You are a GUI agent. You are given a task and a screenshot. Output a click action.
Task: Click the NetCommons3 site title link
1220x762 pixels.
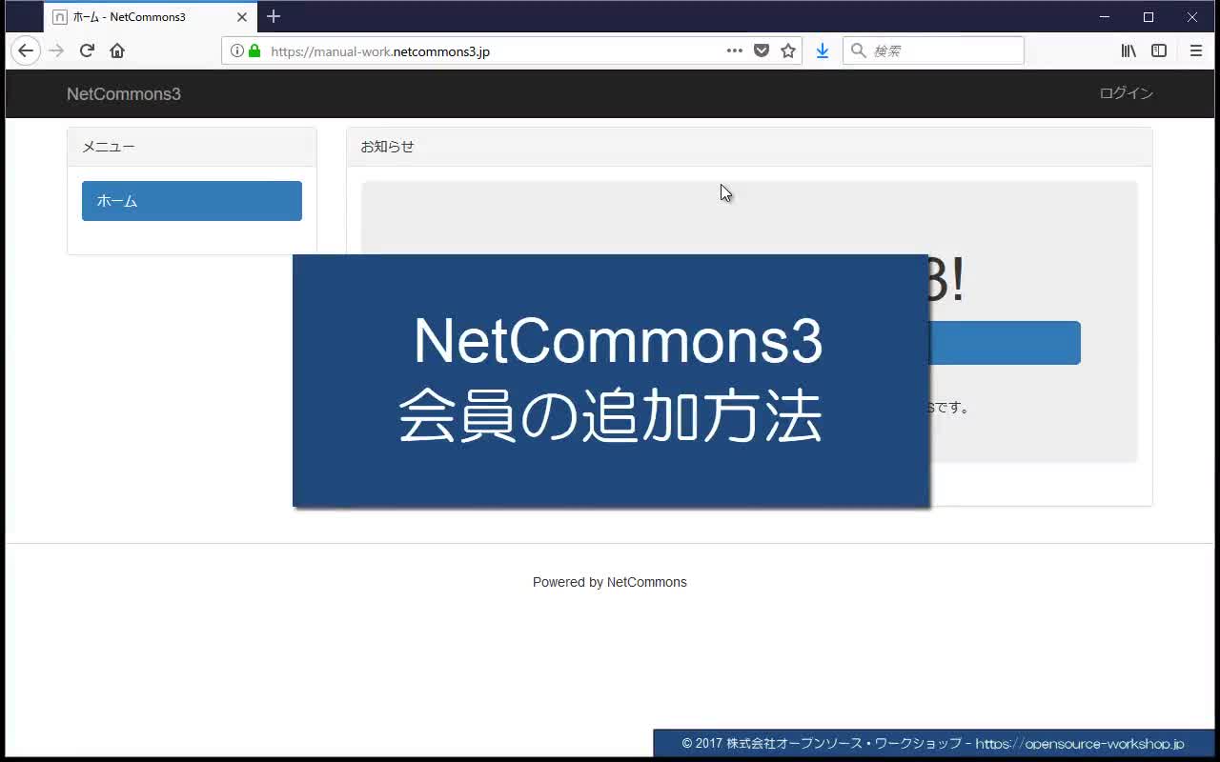point(124,93)
